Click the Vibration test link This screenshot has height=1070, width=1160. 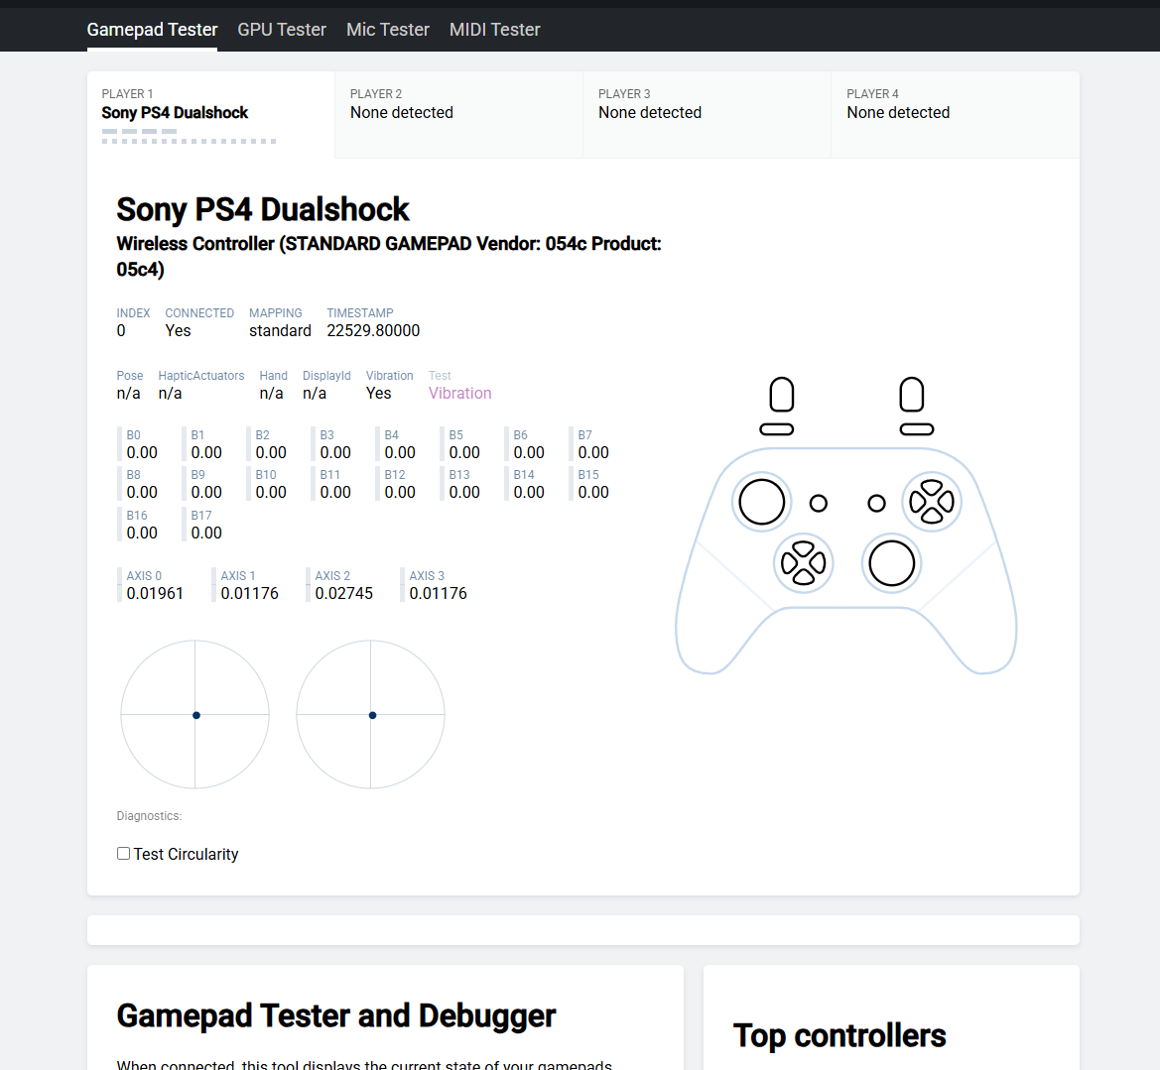pyautogui.click(x=459, y=394)
